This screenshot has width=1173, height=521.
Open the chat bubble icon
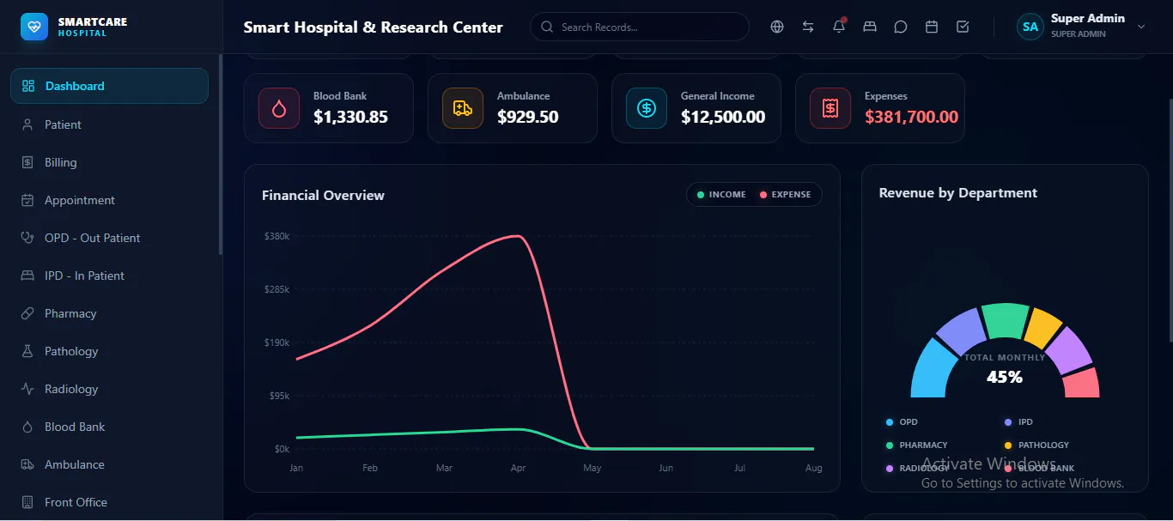click(x=901, y=27)
